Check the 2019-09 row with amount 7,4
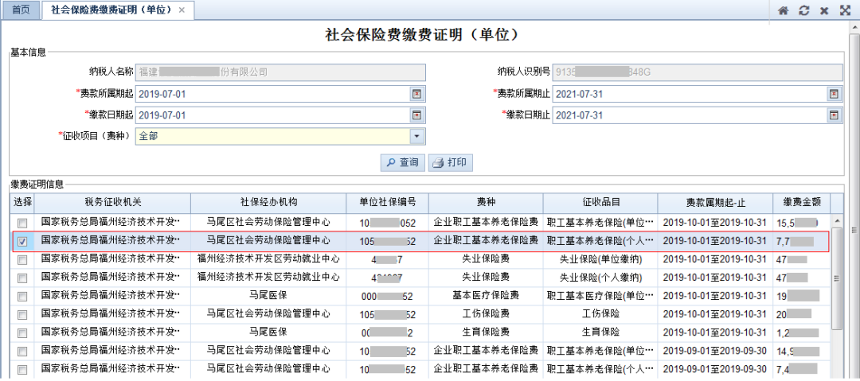The height and width of the screenshot is (381, 860). 22,369
